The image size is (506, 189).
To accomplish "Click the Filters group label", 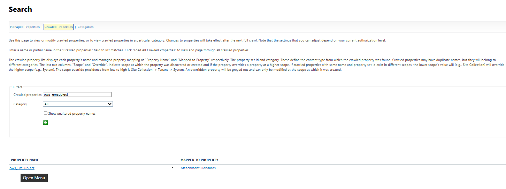I will click(17, 87).
